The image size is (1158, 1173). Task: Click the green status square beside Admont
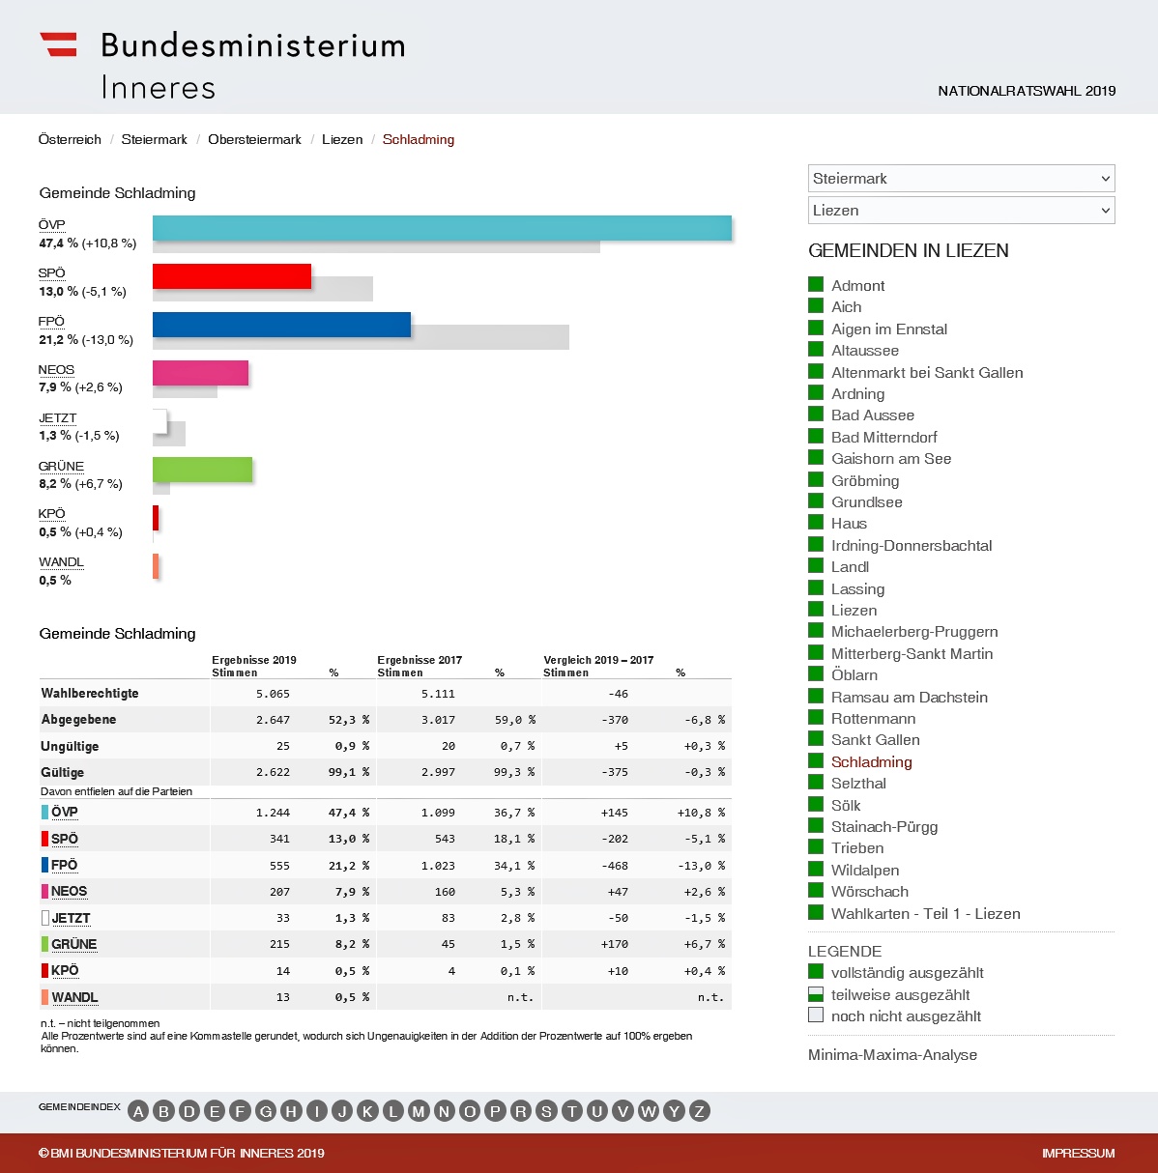[x=816, y=285]
